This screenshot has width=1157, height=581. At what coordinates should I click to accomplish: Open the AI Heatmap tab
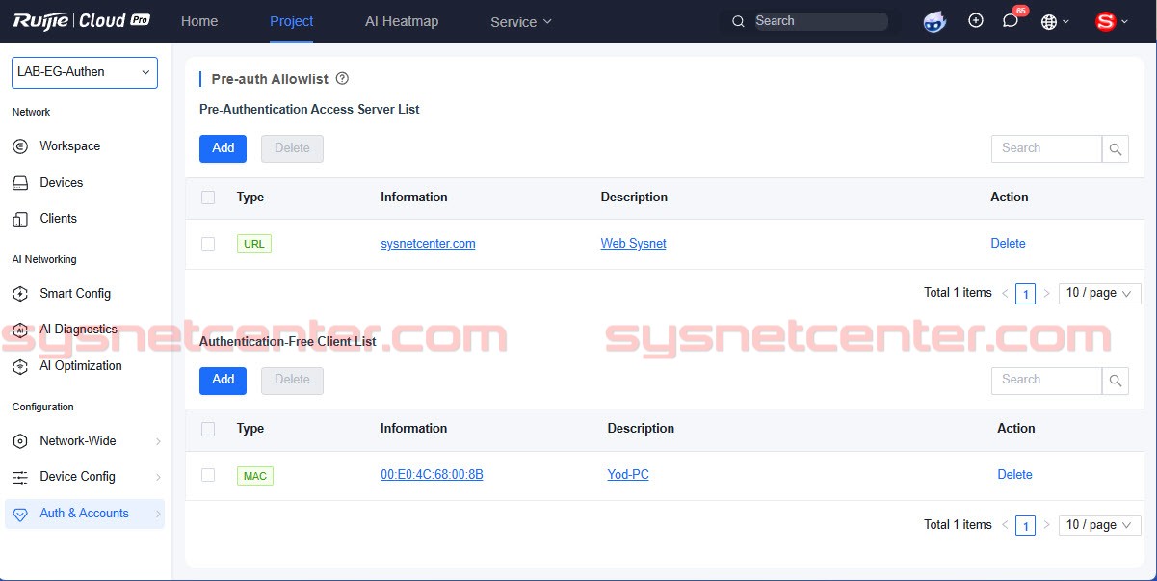coord(402,21)
